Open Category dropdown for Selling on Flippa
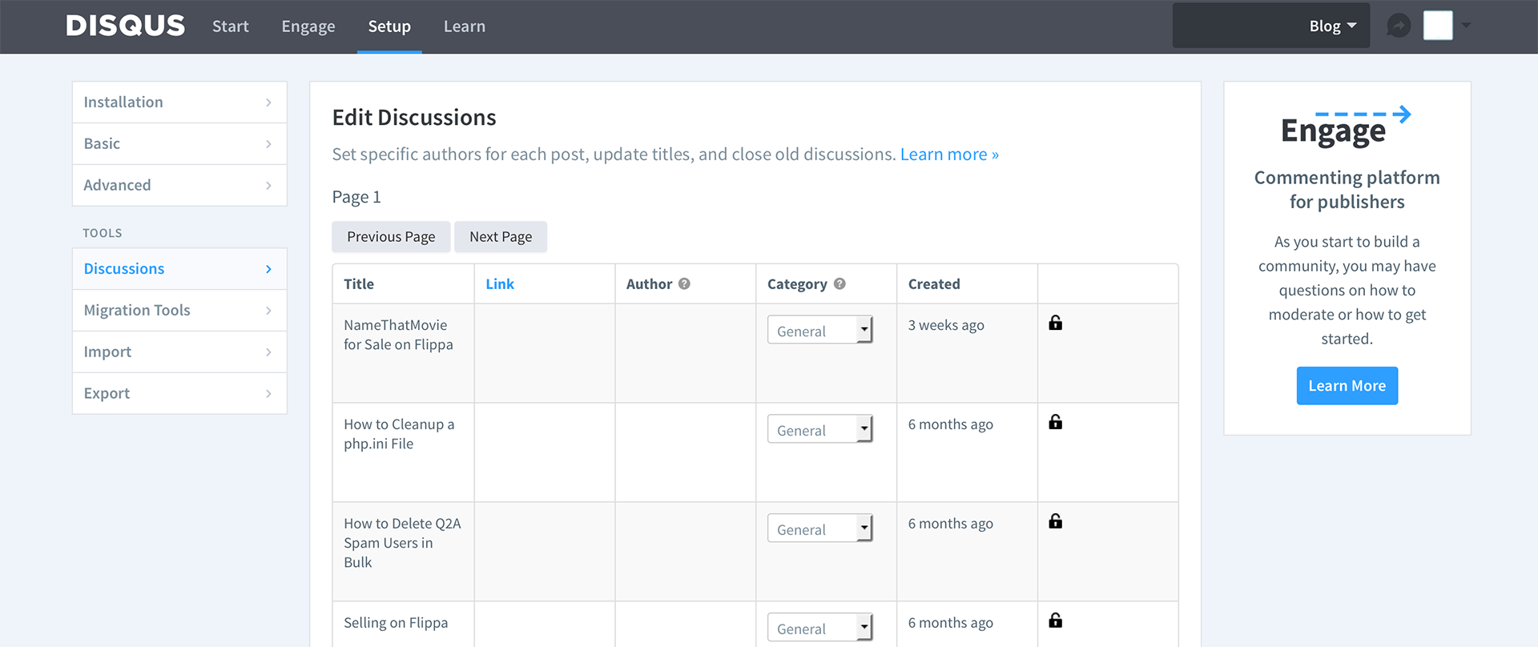This screenshot has height=647, width=1538. click(x=819, y=628)
